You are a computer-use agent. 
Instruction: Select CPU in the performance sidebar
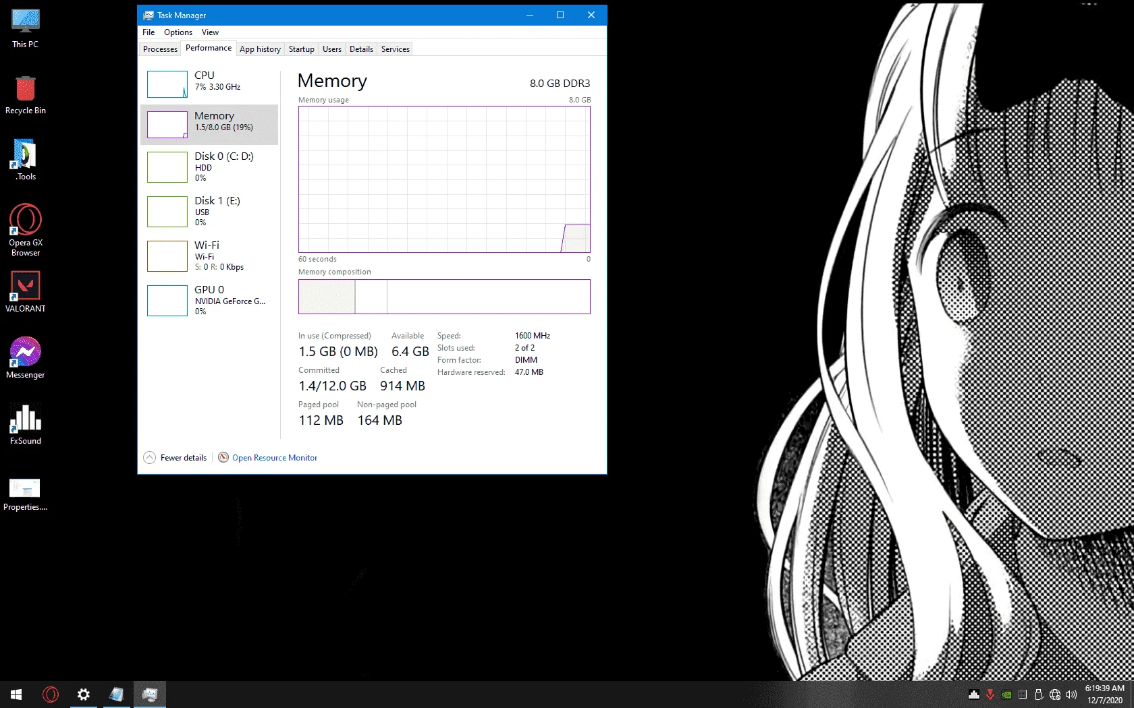(209, 84)
